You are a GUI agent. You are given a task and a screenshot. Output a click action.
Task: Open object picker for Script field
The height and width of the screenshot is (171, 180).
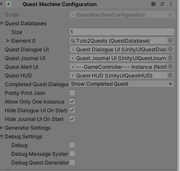(x=170, y=14)
